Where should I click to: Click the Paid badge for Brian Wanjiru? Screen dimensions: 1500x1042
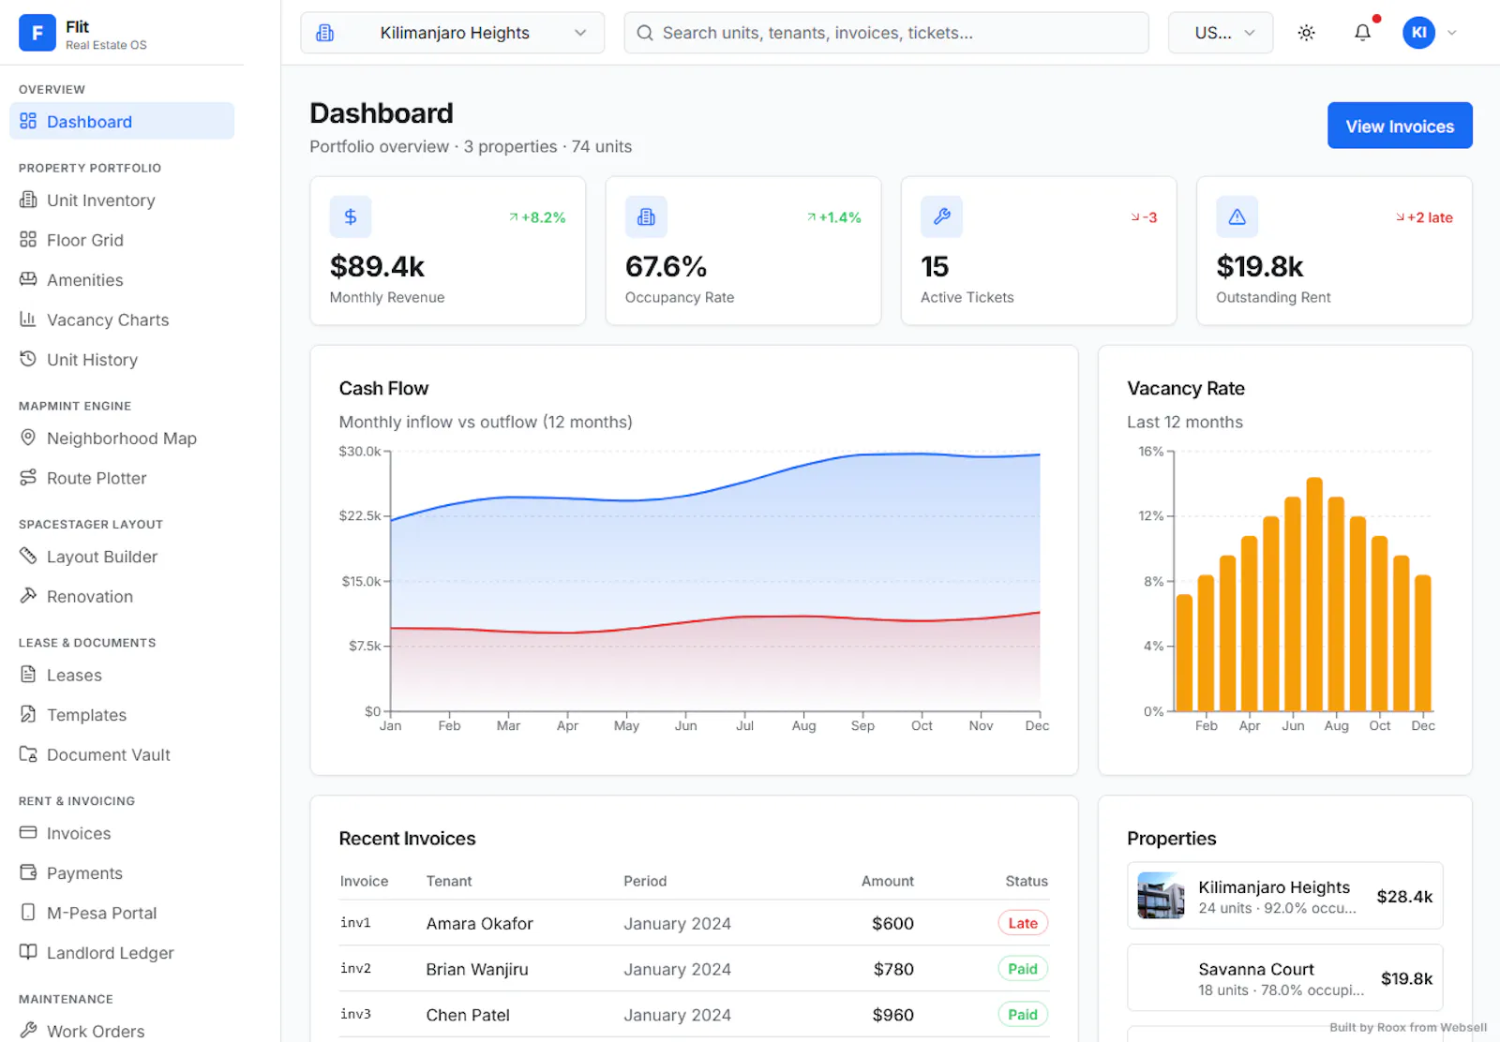click(1023, 969)
